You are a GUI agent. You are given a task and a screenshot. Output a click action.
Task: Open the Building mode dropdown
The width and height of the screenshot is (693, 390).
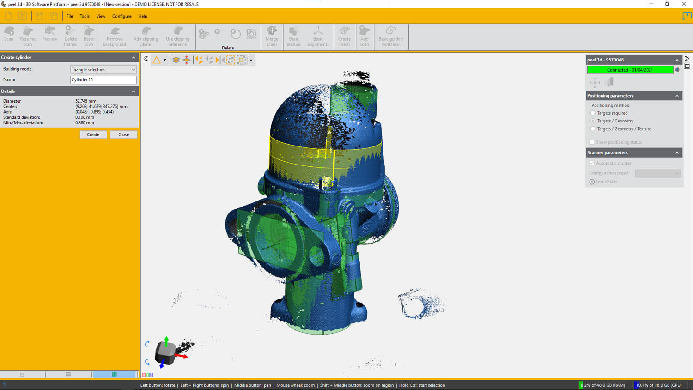(103, 69)
